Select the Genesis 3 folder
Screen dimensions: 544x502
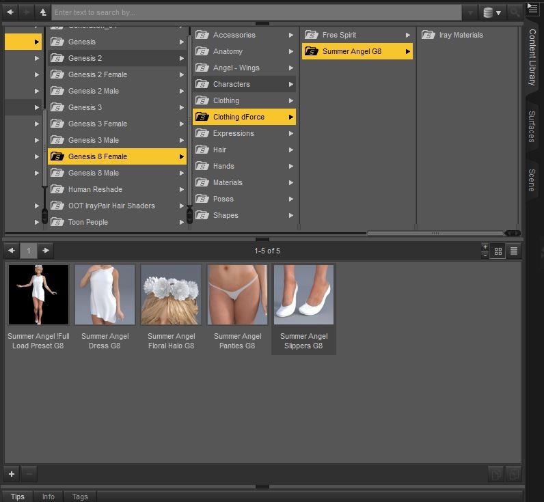point(117,107)
